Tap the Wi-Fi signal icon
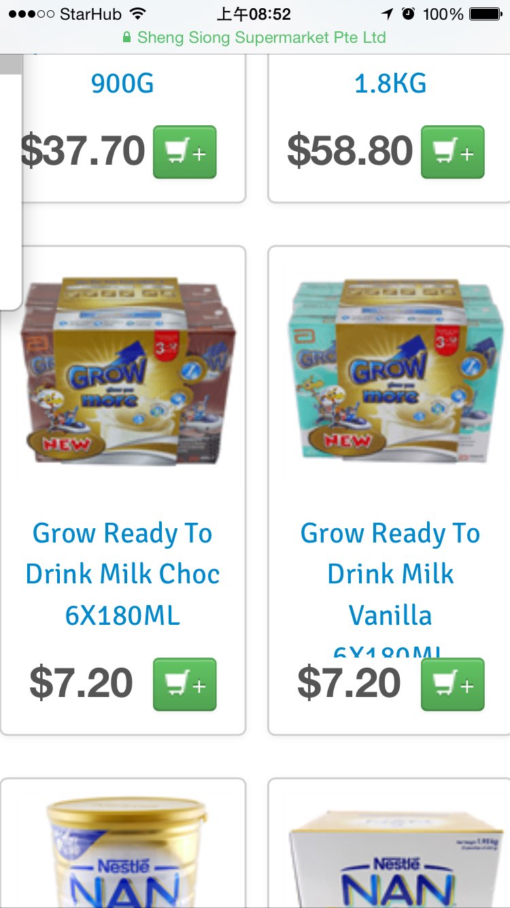 pos(138,14)
